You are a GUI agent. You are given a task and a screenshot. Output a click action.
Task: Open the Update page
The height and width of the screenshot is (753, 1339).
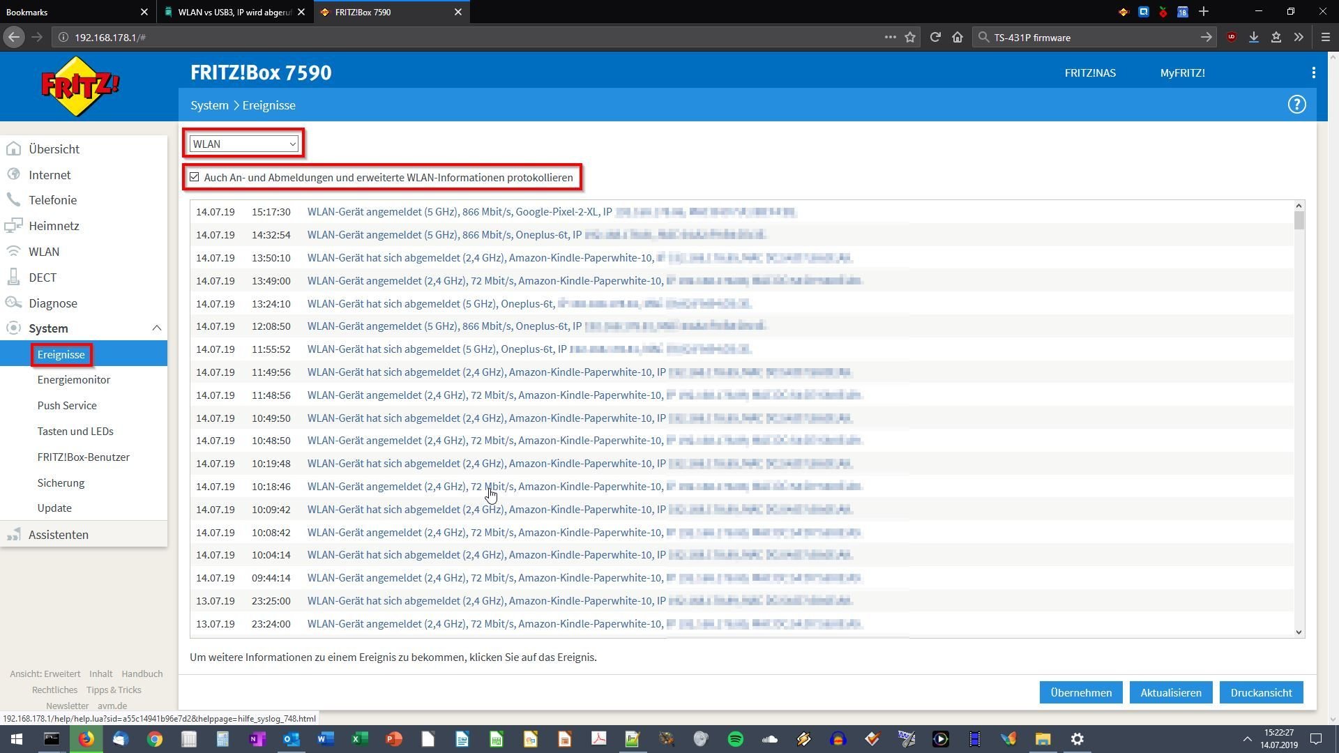point(54,508)
